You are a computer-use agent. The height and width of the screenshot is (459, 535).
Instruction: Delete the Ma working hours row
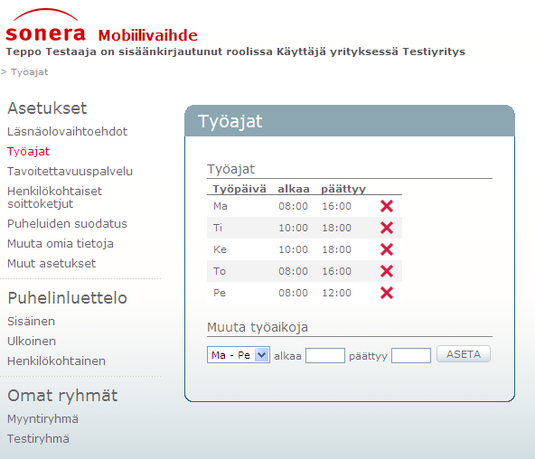coord(387,206)
